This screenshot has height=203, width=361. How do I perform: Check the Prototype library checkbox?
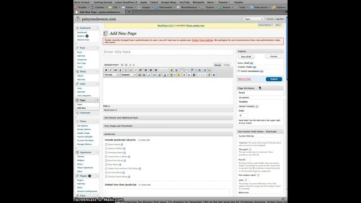107,153
